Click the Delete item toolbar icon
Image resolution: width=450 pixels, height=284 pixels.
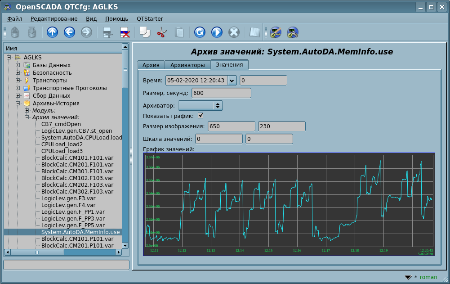coord(125,32)
